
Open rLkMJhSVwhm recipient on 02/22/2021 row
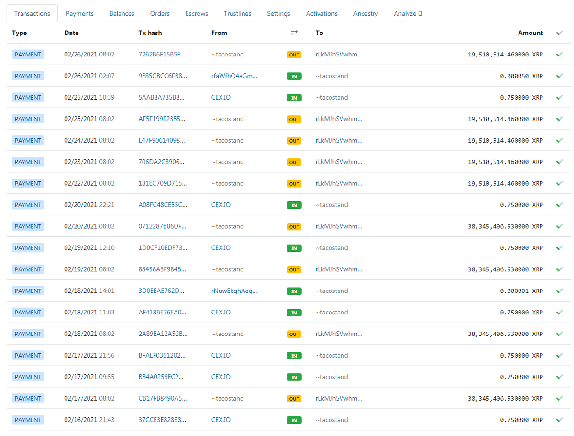pyautogui.click(x=339, y=184)
